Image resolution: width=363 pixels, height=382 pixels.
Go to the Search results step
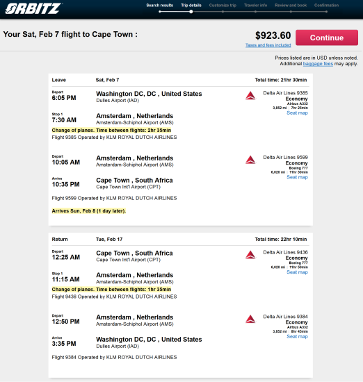(159, 6)
